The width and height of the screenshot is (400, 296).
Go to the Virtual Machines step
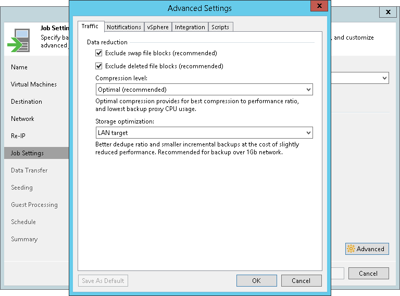point(34,84)
